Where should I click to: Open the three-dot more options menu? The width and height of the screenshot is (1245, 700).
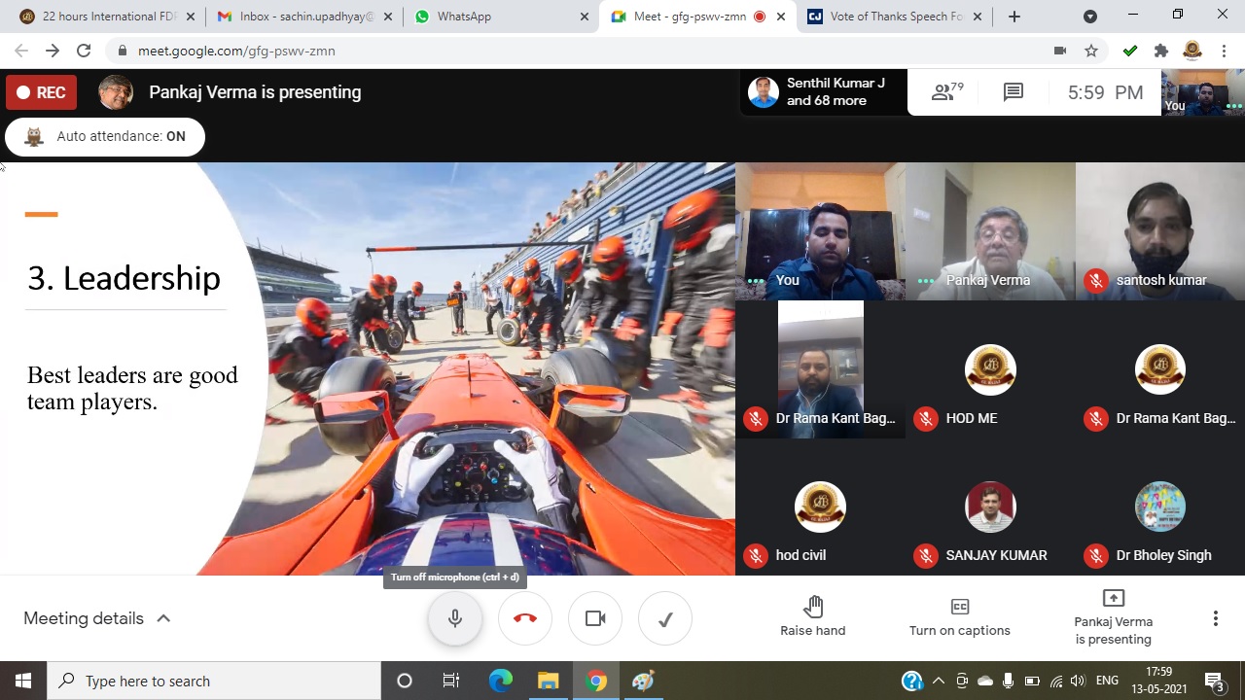point(1215,618)
